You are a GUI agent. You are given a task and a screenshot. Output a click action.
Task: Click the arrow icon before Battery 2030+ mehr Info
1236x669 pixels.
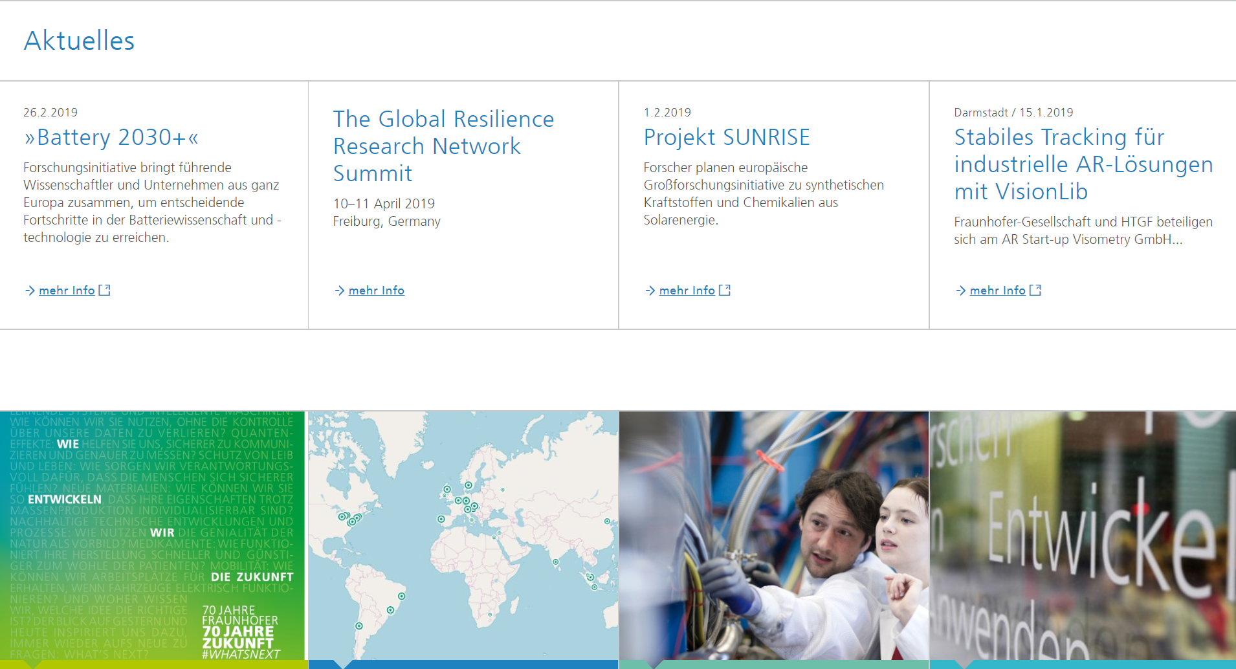(30, 291)
